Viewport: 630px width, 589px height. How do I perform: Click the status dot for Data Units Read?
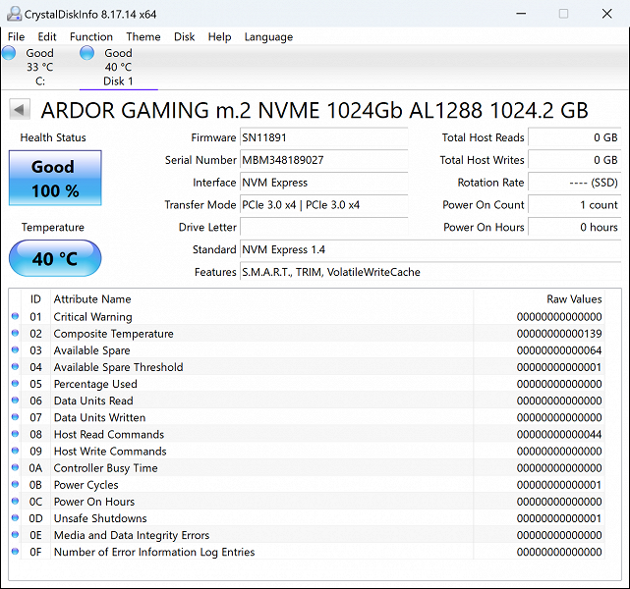16,400
